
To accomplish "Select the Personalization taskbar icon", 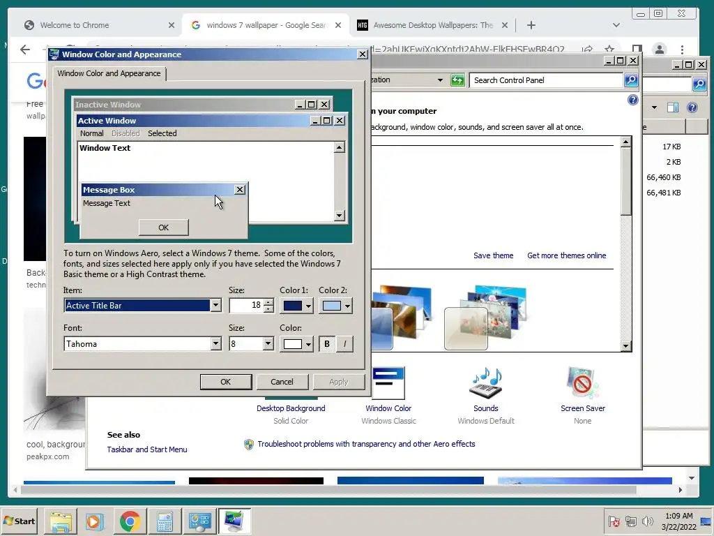I will tap(234, 521).
